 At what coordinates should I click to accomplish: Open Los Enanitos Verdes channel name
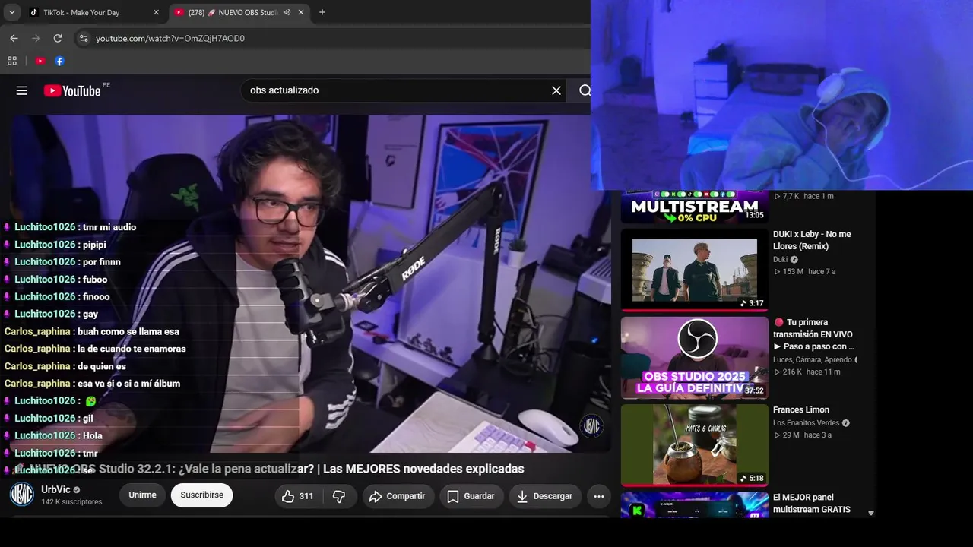point(807,423)
